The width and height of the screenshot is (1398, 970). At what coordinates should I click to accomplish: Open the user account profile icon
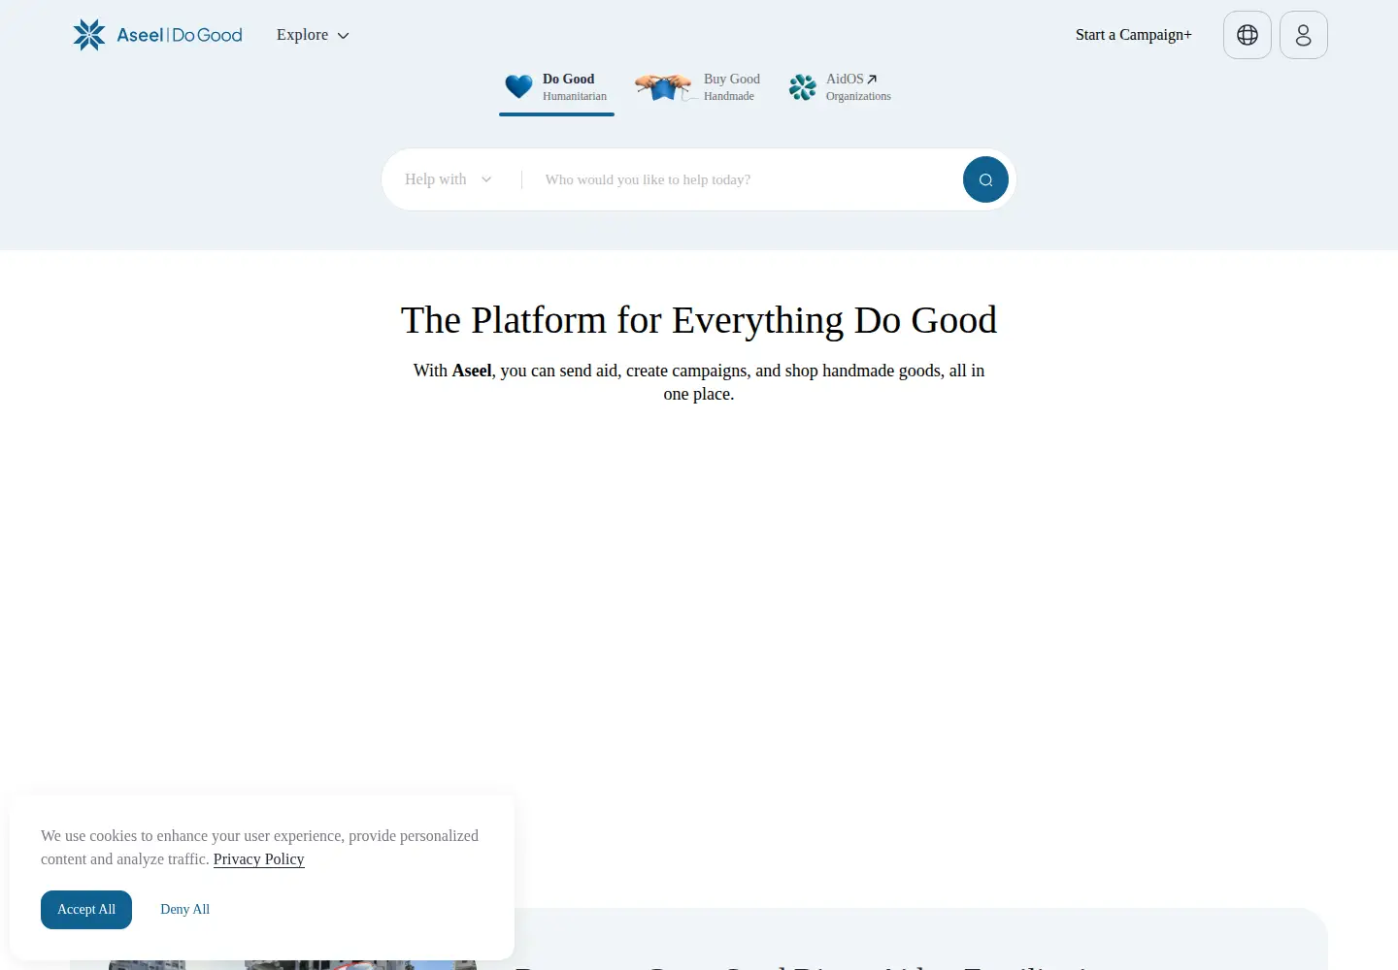coord(1304,35)
